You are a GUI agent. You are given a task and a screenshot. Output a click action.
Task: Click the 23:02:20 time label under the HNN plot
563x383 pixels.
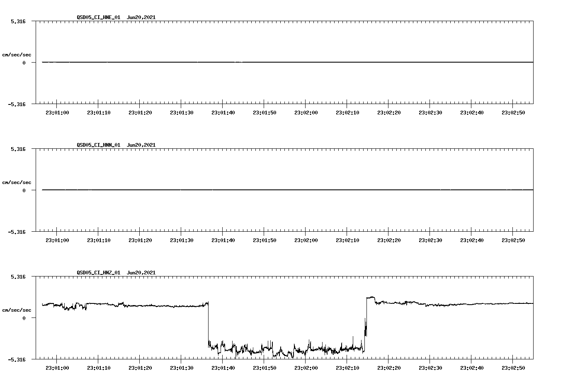point(389,240)
